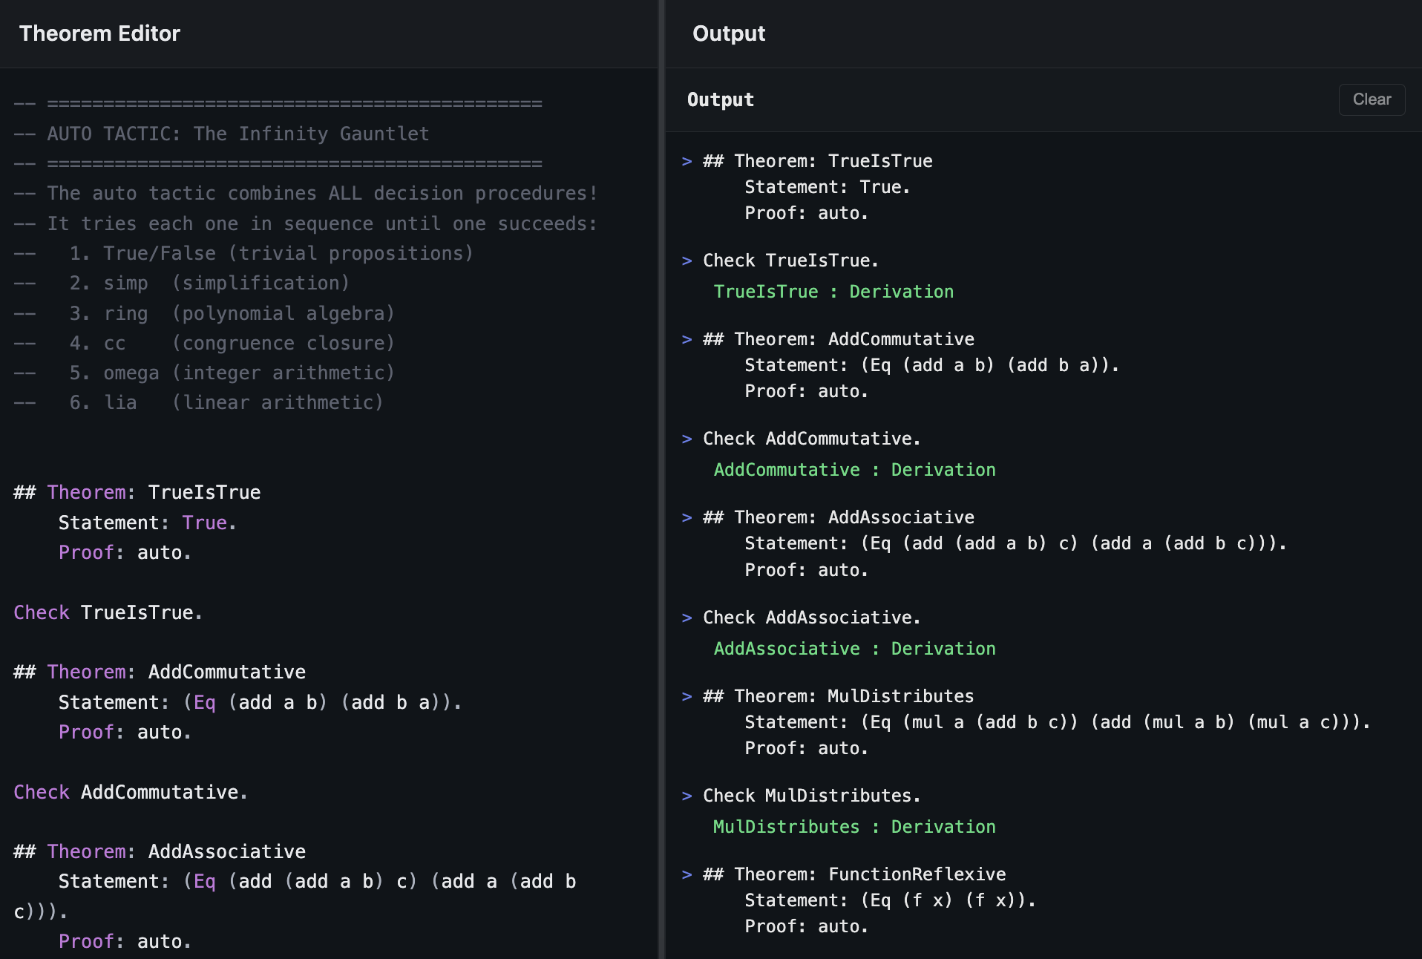Select the MulDistributes : Derivation result link
This screenshot has width=1422, height=959.
(x=853, y=826)
